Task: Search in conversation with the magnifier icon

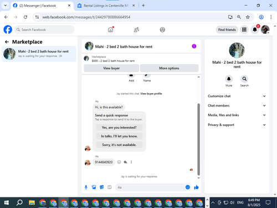Action: coord(244,79)
